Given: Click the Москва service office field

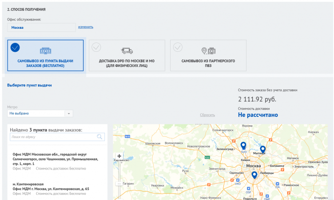Looking at the screenshot, I should tap(41, 27).
